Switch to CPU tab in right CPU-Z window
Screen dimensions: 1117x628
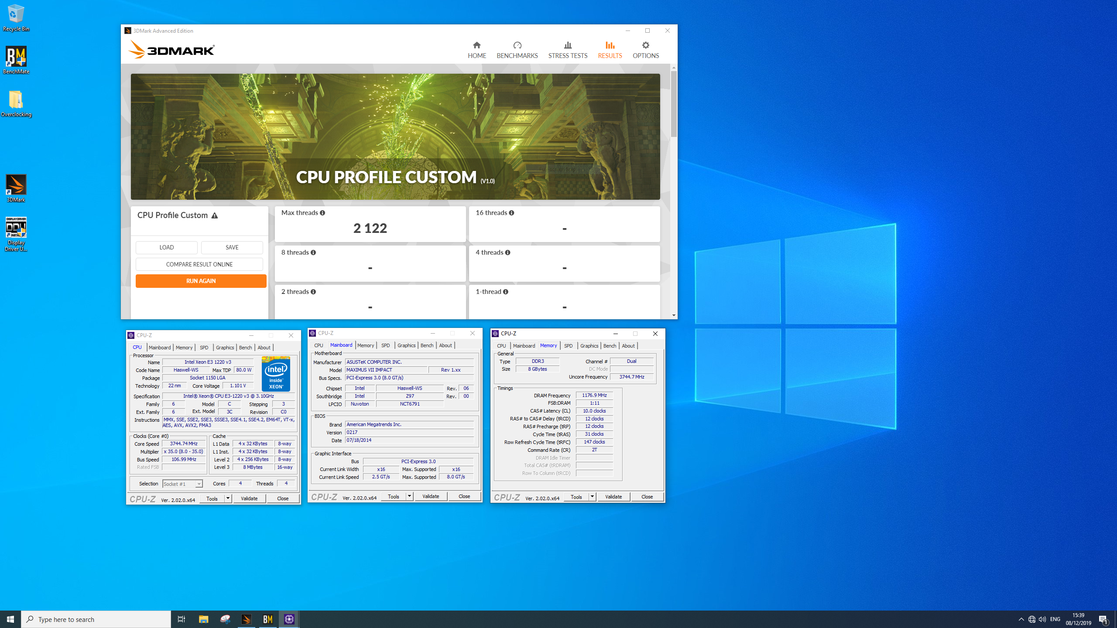click(501, 346)
